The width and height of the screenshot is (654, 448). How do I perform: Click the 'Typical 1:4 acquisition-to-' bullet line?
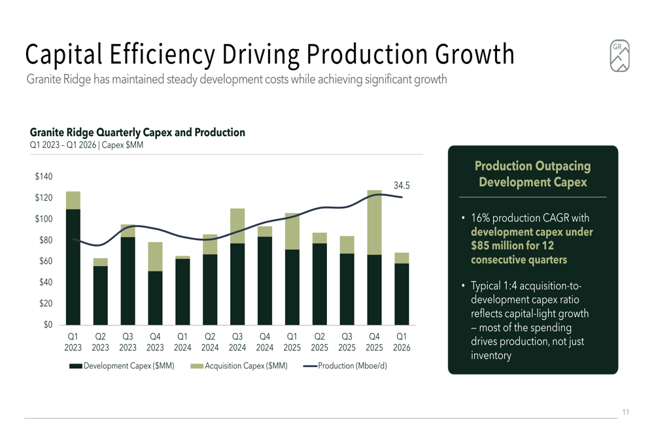click(x=526, y=286)
